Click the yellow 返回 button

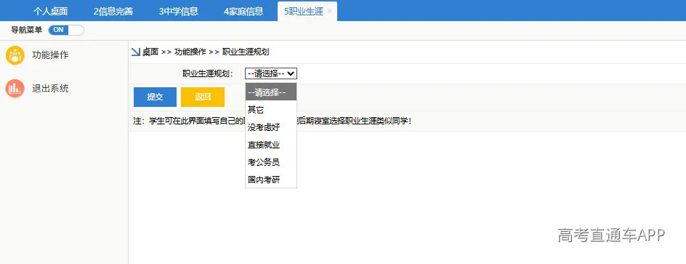pyautogui.click(x=203, y=97)
